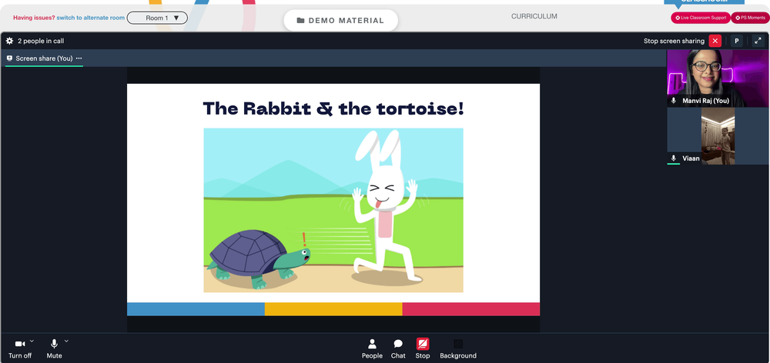Open the call settings gear icon

[x=9, y=42]
